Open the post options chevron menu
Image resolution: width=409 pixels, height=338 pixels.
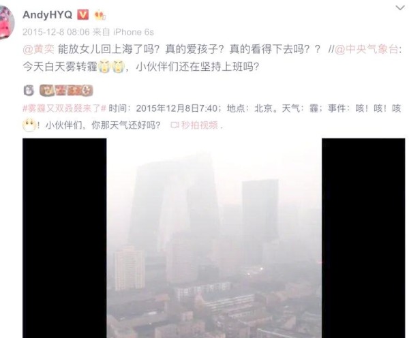[x=400, y=8]
